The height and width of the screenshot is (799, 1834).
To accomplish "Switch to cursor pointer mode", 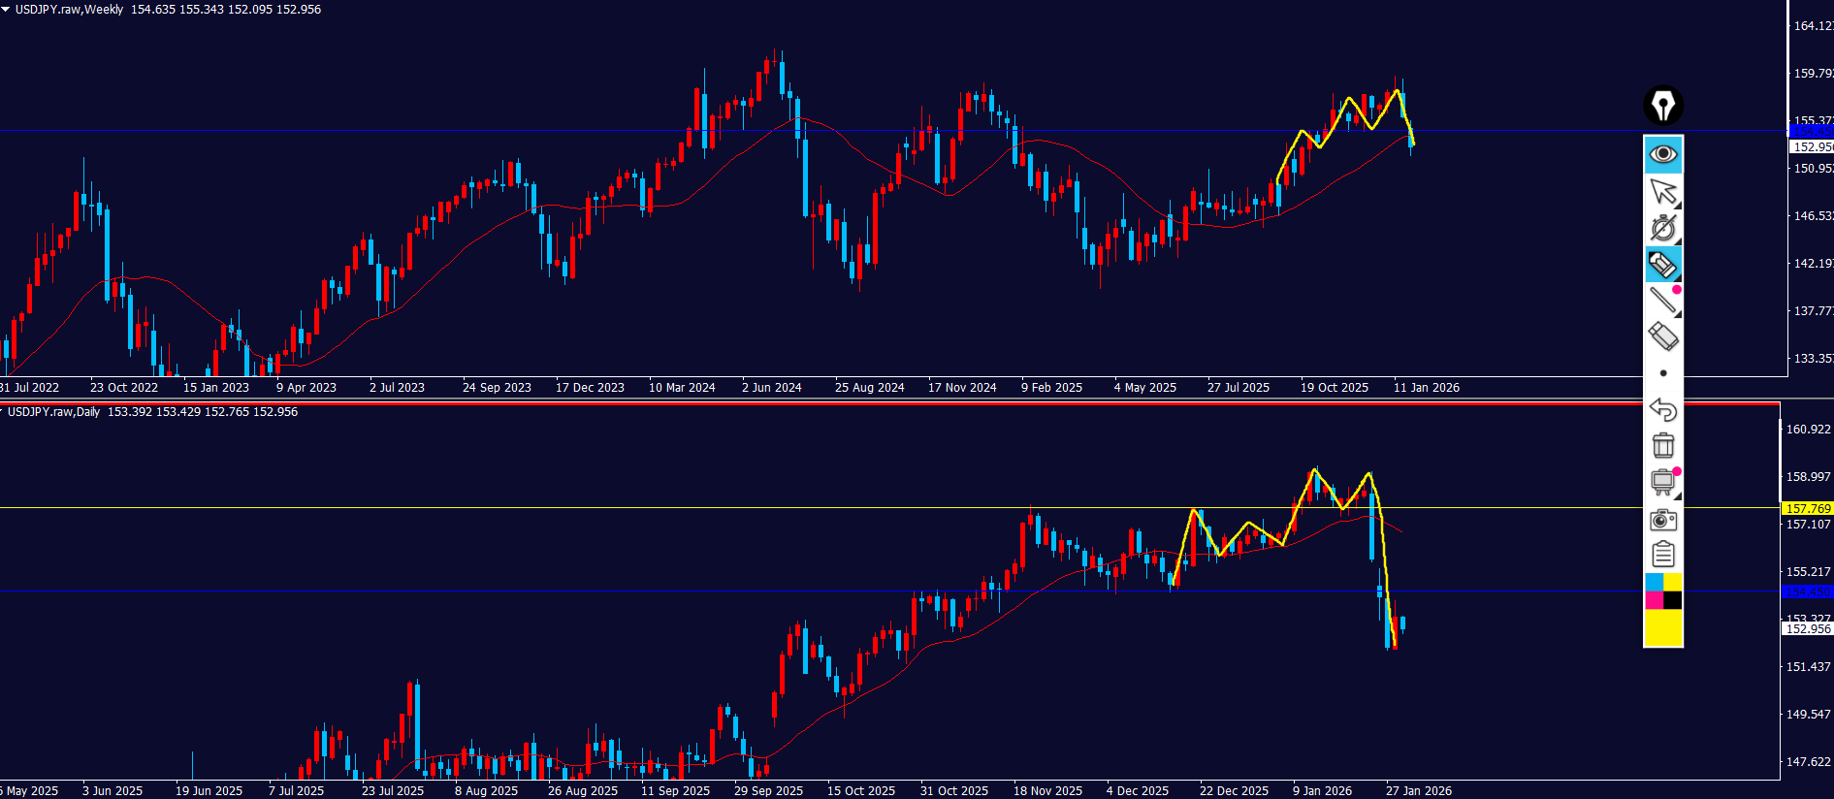I will pos(1662,191).
